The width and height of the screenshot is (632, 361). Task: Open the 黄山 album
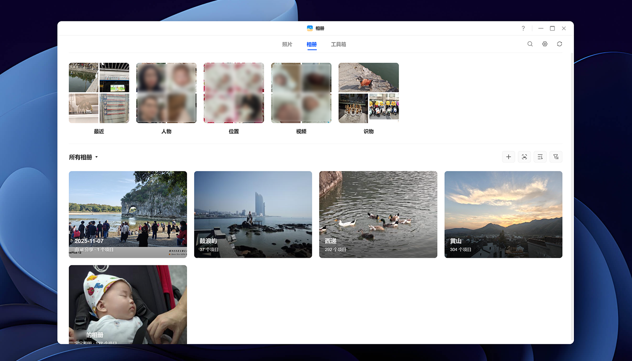tap(503, 214)
